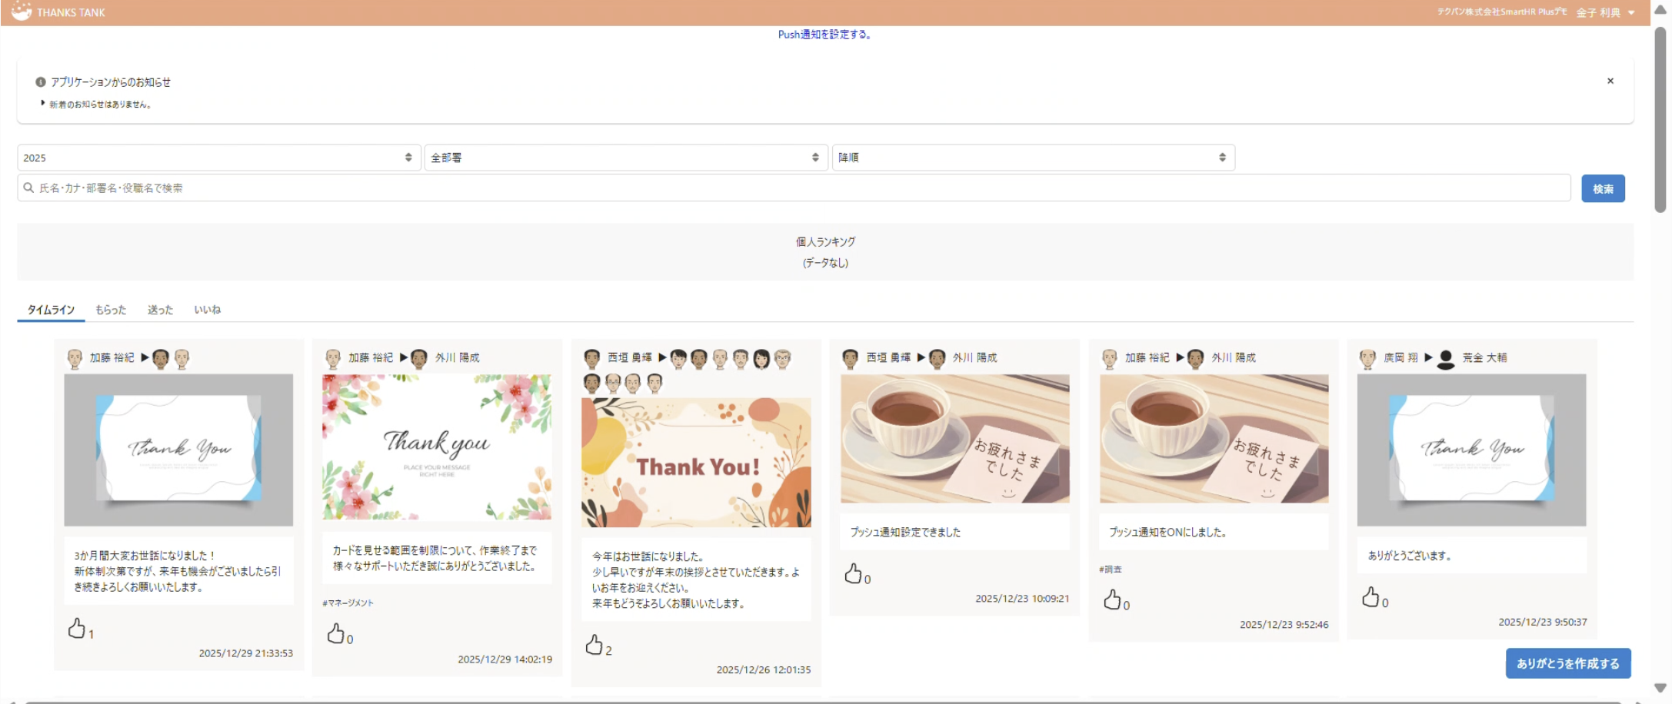Open Thank You image on 廣岡 翔's card
Viewport: 1672px width, 704px height.
click(x=1472, y=450)
